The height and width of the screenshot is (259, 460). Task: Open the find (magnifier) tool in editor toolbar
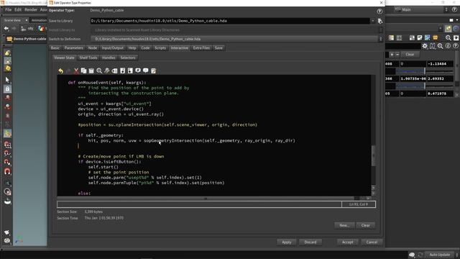99,71
